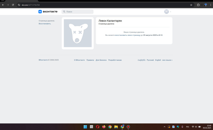The height and width of the screenshot is (130, 213).
Task: Click the ВКонтакте wordmark in header
Action: tap(50, 12)
